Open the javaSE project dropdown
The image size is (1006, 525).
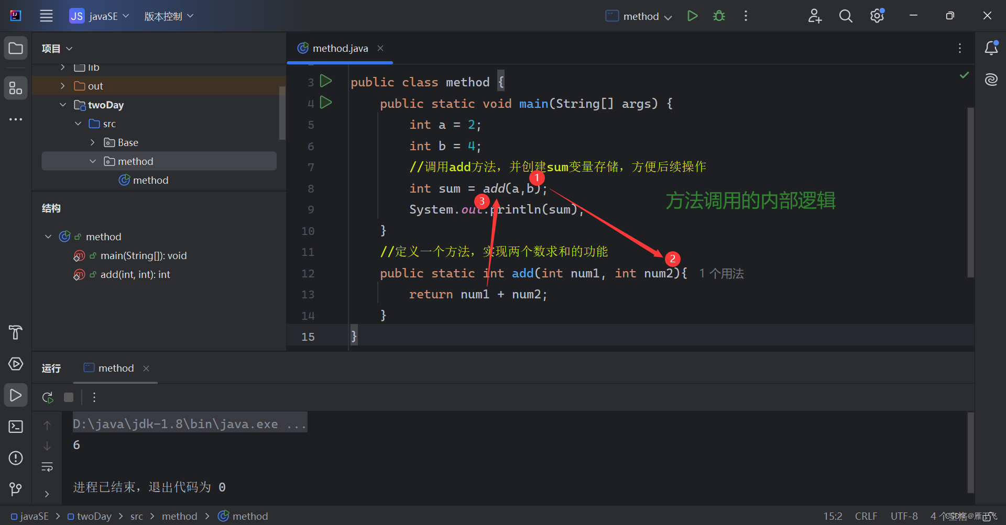[x=100, y=16]
